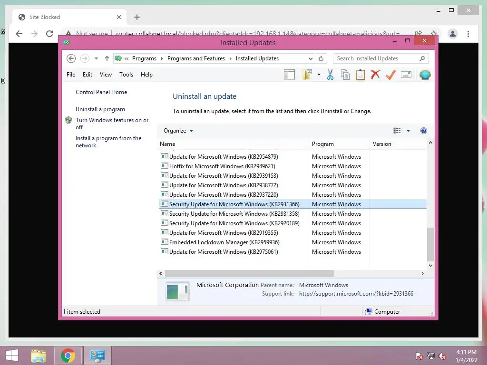Click the Programs and Features breadcrumb
487x365 pixels.
coord(196,58)
